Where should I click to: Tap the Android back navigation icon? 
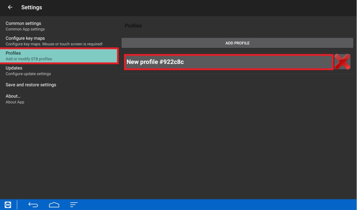click(32, 205)
